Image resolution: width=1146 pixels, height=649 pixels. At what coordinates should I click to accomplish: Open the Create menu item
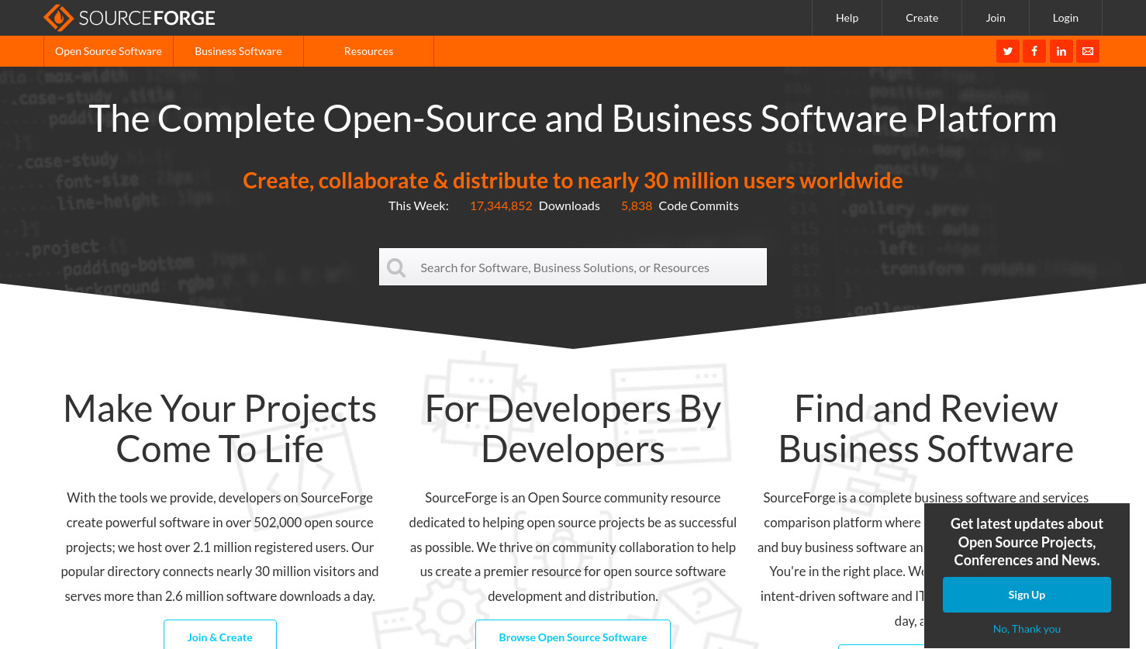pos(922,18)
